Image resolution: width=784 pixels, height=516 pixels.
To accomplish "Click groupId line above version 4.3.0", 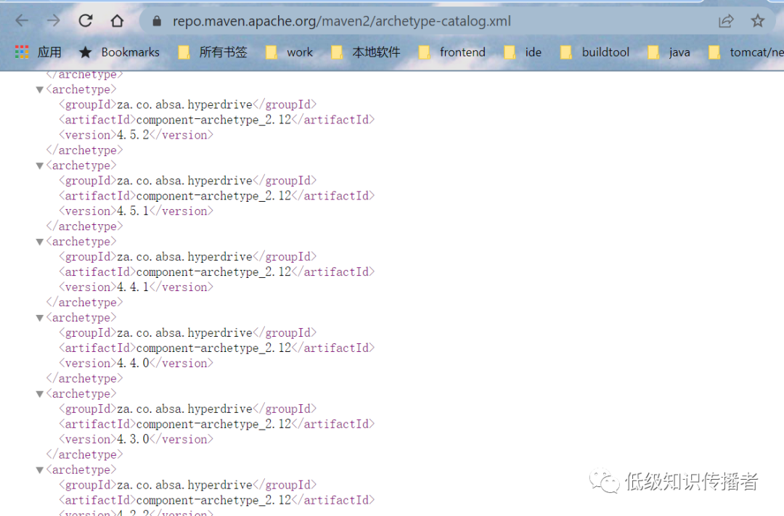I will pyautogui.click(x=187, y=409).
